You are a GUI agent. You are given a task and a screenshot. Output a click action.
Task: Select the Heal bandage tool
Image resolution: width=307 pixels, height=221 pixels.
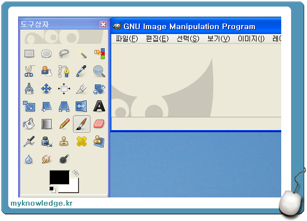82,141
